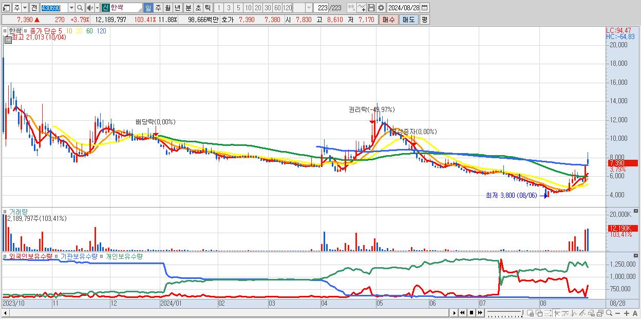
Task: Toggle the left panel layout icon
Action: [6, 8]
